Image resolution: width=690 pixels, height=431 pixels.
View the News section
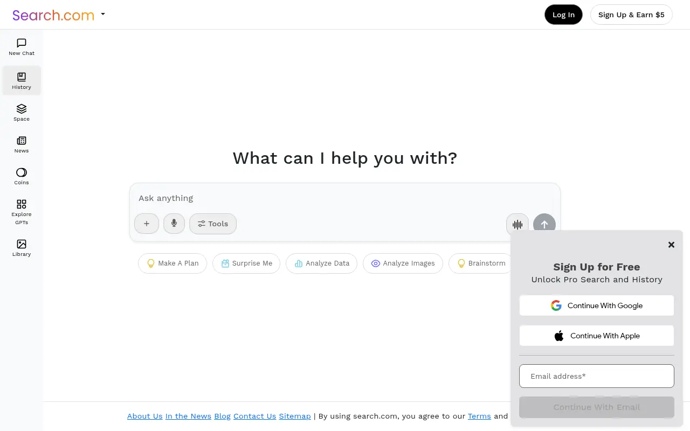21,144
